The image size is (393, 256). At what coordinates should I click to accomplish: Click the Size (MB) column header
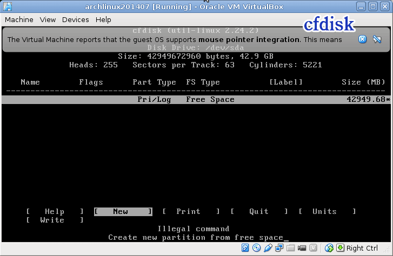pos(363,82)
